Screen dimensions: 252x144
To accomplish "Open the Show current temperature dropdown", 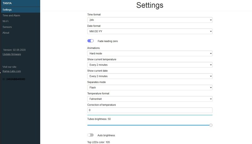I will (x=150, y=65).
